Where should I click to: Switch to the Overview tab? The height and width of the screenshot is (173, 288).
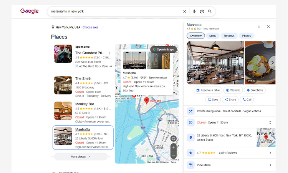[x=195, y=36]
